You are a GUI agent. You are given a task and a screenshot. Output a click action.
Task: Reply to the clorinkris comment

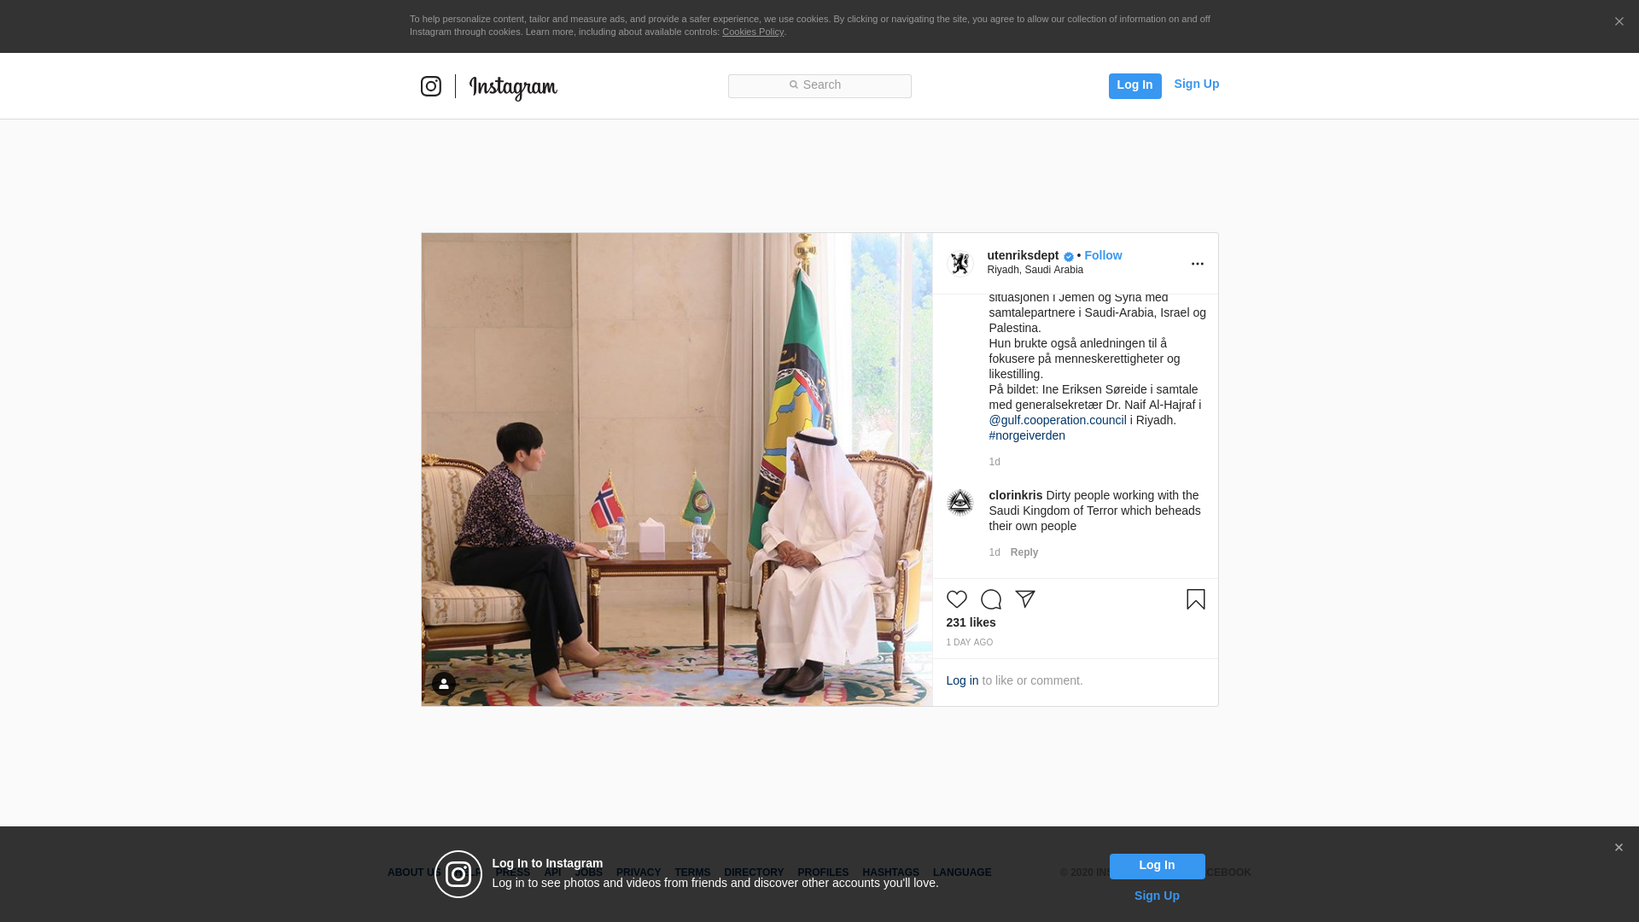[1024, 552]
